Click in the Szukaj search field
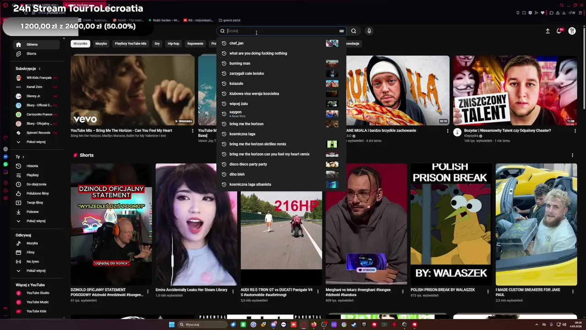 tap(282, 31)
